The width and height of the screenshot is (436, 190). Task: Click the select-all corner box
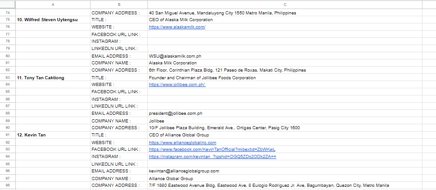[x=8, y=5]
